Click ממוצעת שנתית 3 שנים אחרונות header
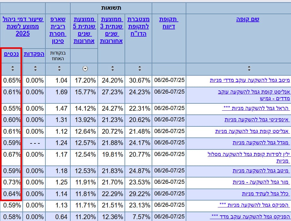 pyautogui.click(x=111, y=30)
